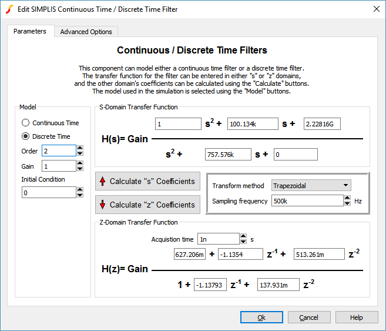The height and width of the screenshot is (331, 386).
Task: Select the Discrete Time radio button
Action: pyautogui.click(x=25, y=136)
